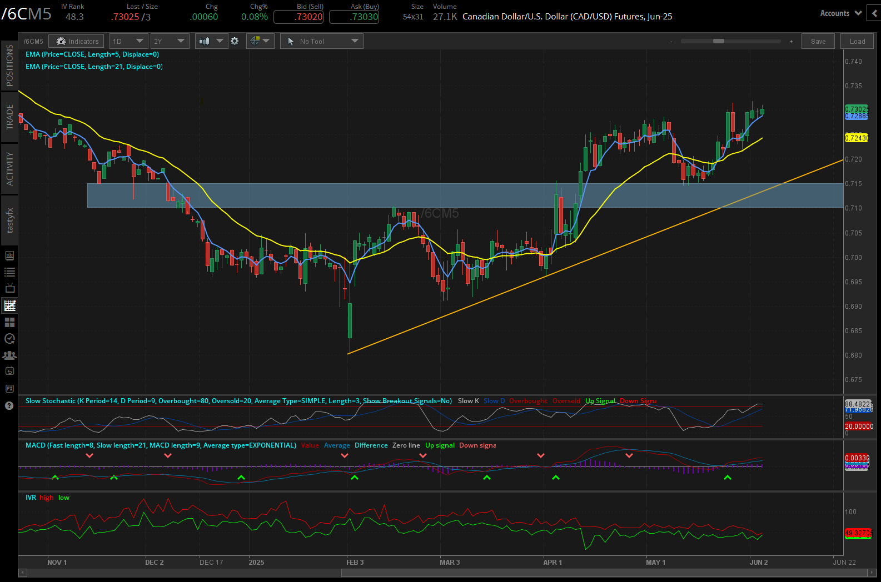
Task: Click the Indicators button
Action: [x=77, y=41]
